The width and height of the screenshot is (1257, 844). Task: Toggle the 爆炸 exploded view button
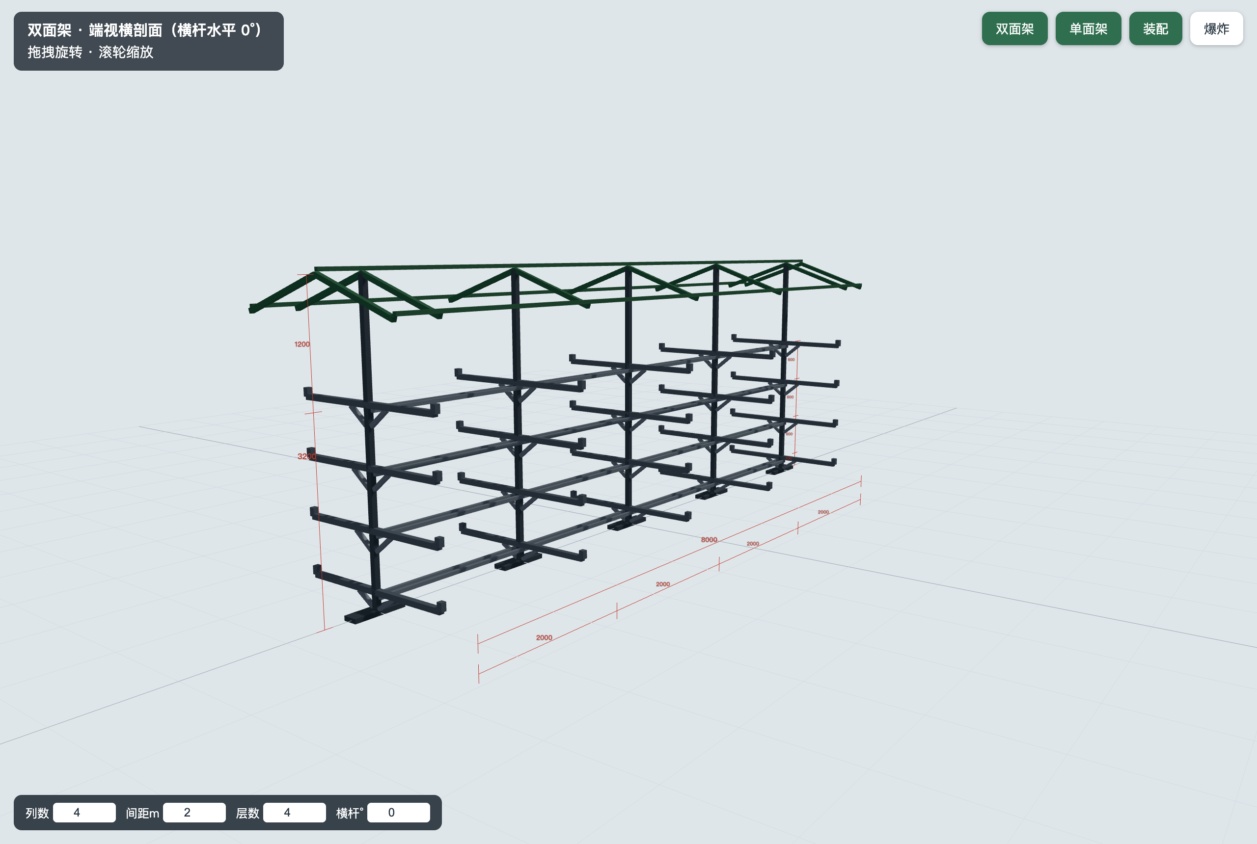(1216, 28)
